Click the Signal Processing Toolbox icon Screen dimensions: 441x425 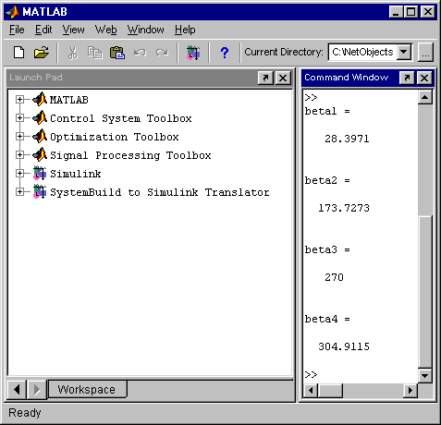(x=40, y=154)
